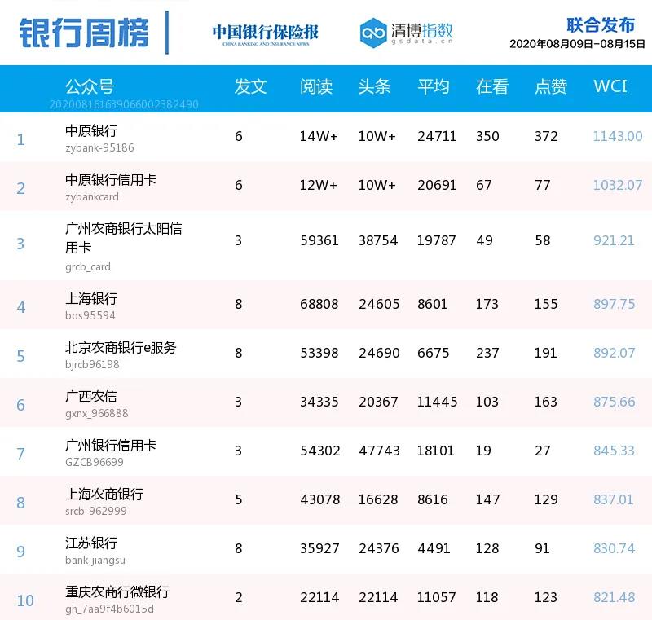Open the 中原银行 account name

pyautogui.click(x=91, y=130)
